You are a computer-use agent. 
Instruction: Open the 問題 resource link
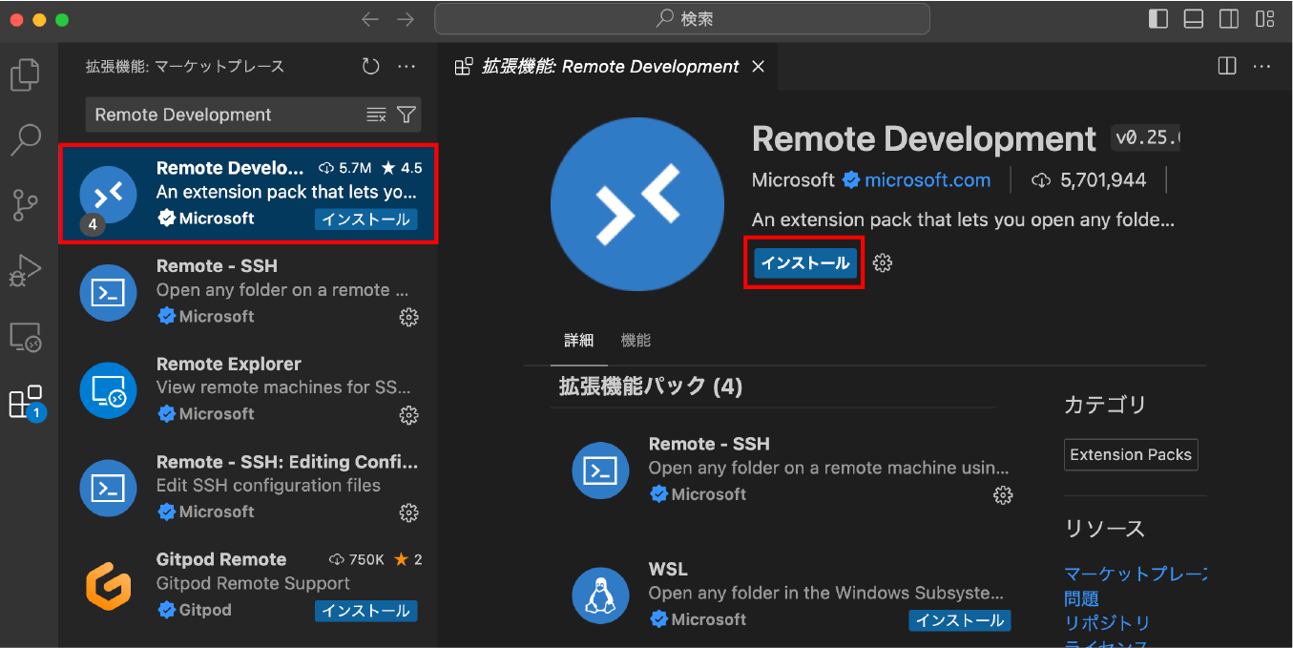click(x=1082, y=598)
